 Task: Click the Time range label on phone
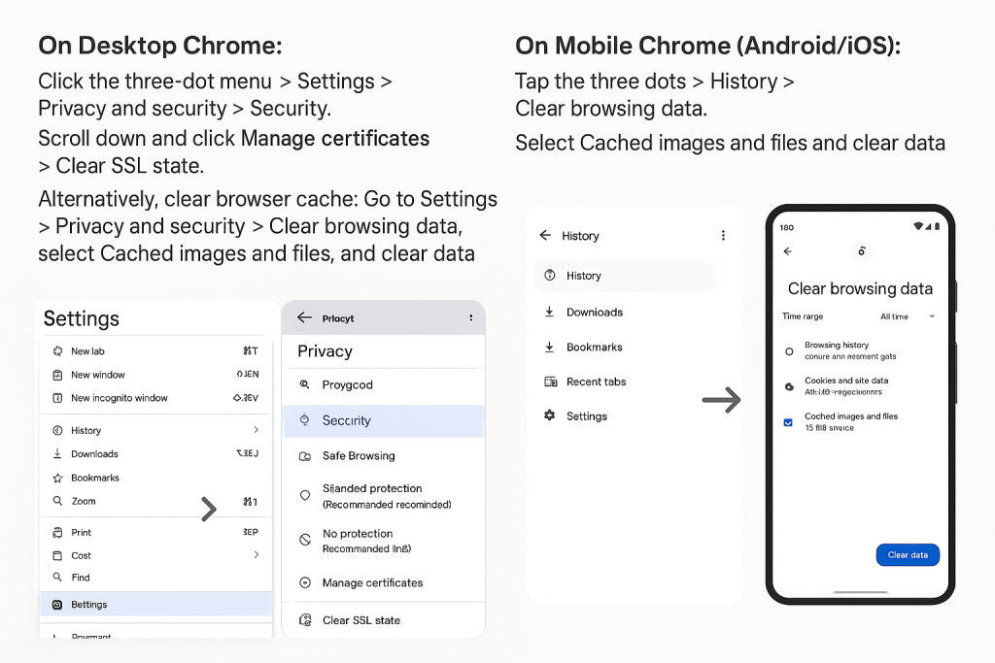point(802,316)
